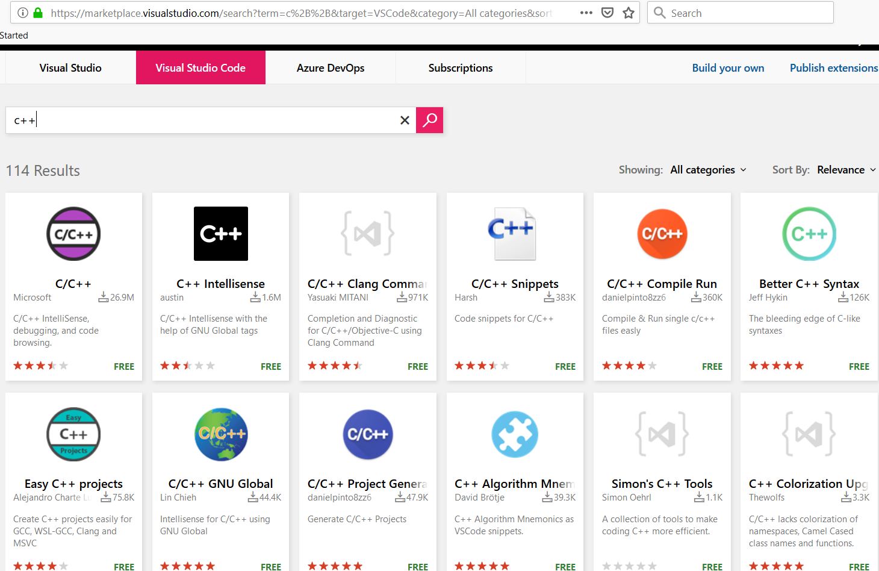The height and width of the screenshot is (571, 879).
Task: Click the 'Code snippets for C/C++' description
Action: [x=504, y=319]
